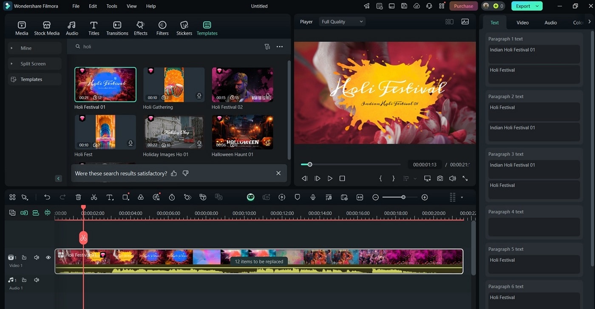The height and width of the screenshot is (309, 595).
Task: Click the voiceover microphone icon
Action: tap(313, 197)
